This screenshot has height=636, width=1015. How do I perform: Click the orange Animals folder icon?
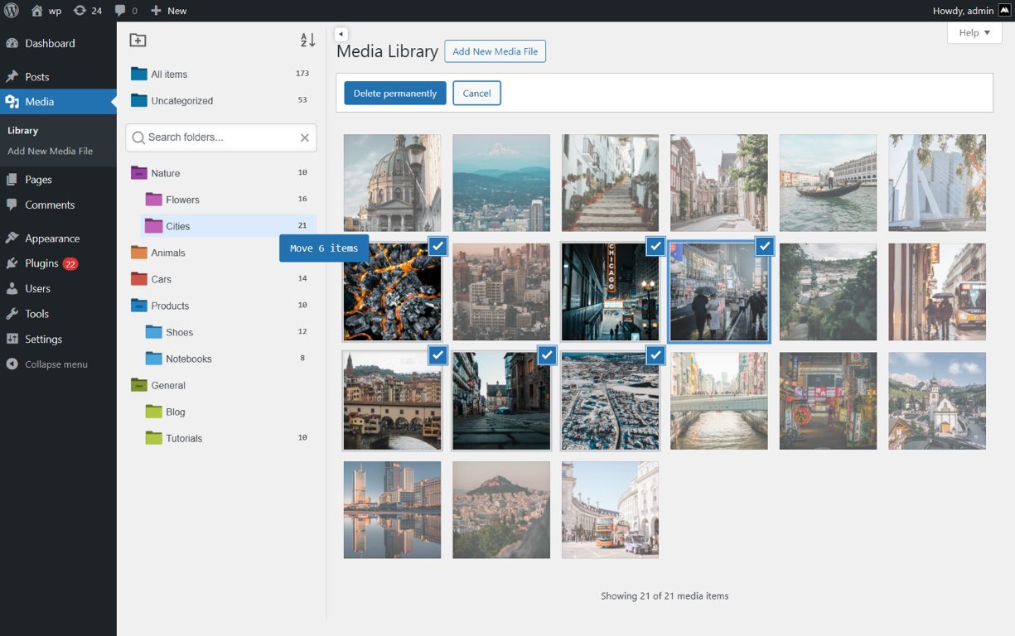click(x=138, y=253)
